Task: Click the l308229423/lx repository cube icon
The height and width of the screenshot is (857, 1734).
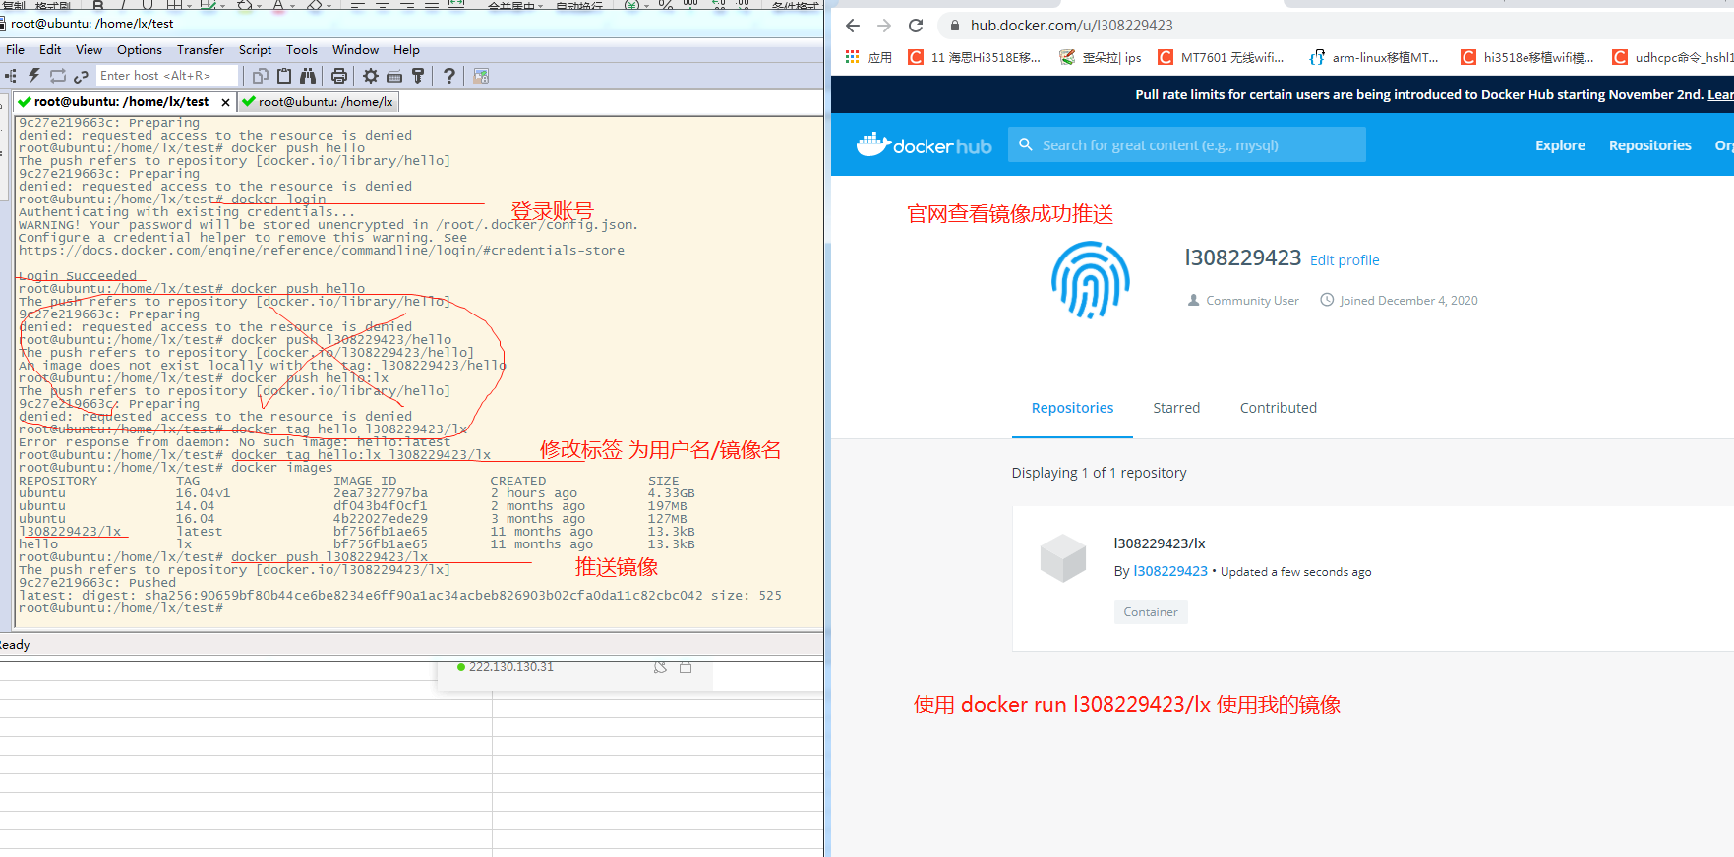Action: pos(1063,557)
